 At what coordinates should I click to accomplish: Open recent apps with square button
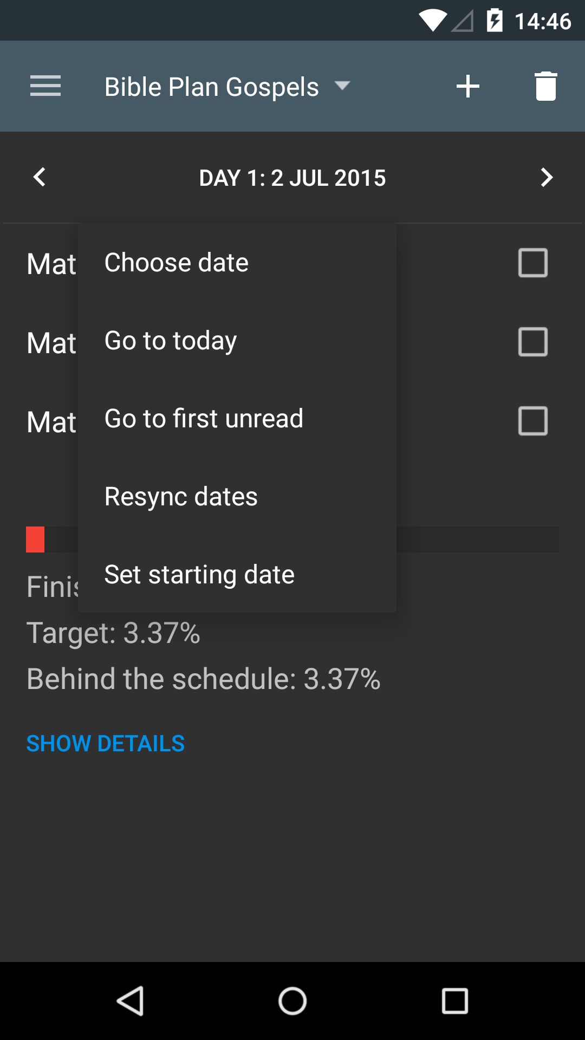(454, 1000)
